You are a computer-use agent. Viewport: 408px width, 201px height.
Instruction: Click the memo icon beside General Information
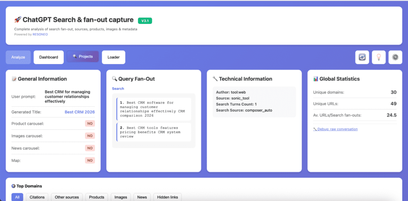(14, 79)
